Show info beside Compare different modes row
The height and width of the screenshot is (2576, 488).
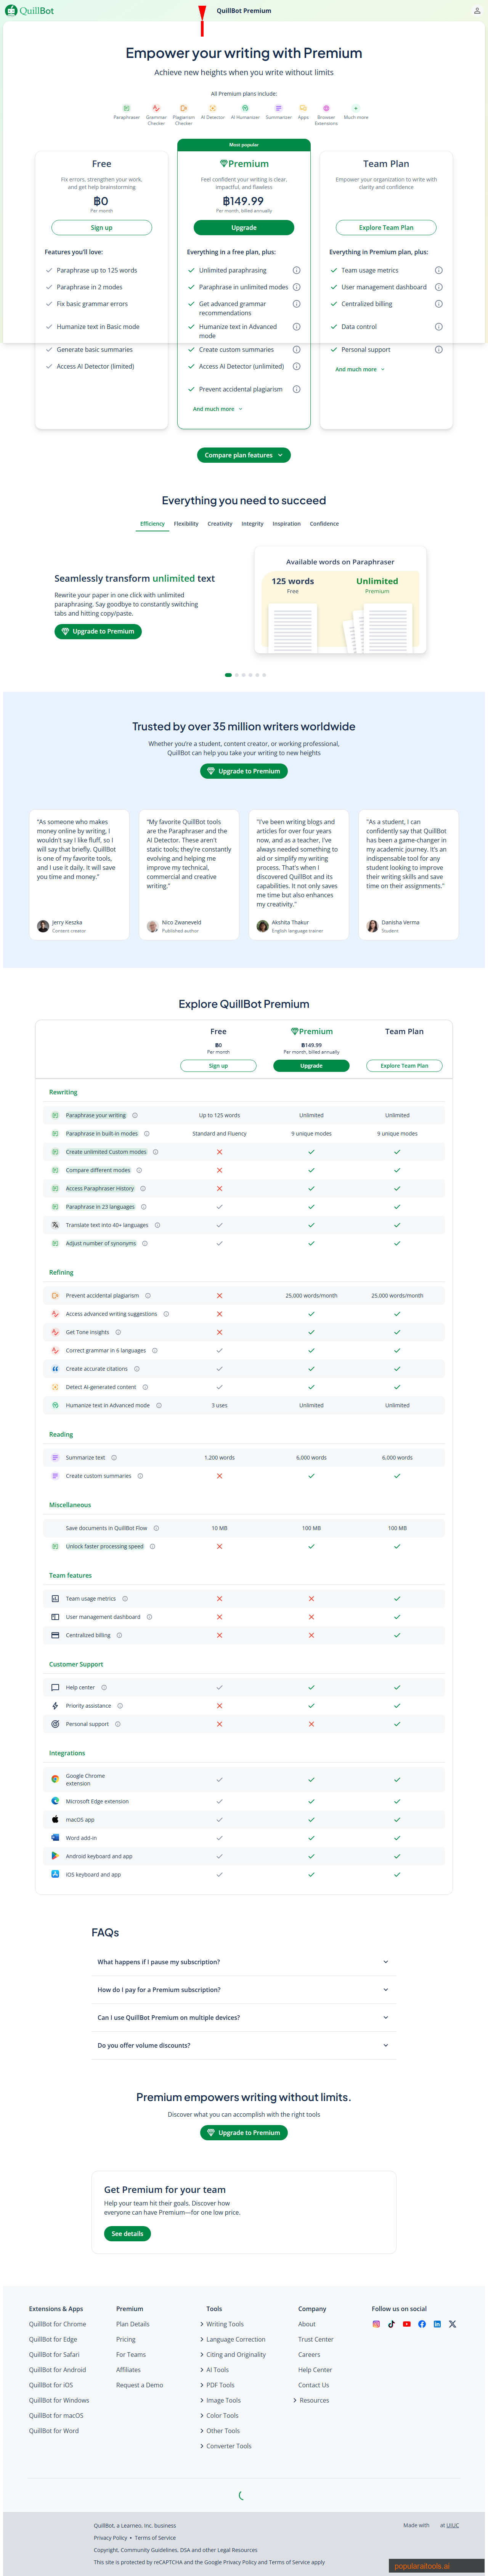(x=139, y=1170)
